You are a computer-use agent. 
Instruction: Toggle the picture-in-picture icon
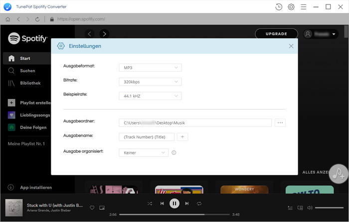point(102,208)
